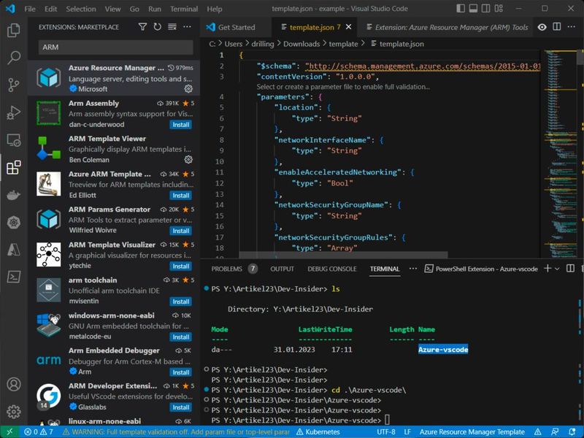This screenshot has width=584, height=438.
Task: Split the terminal panel
Action: 570,269
